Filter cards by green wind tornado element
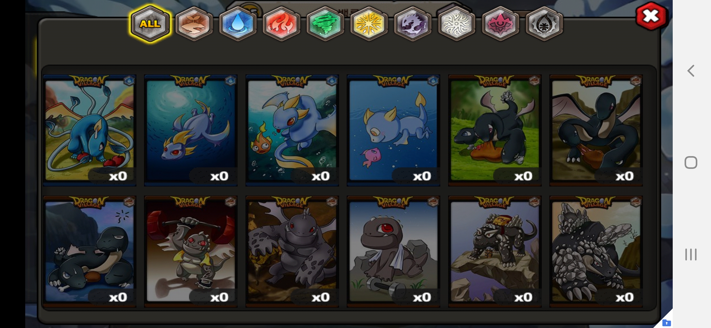The image size is (711, 328). [x=325, y=24]
